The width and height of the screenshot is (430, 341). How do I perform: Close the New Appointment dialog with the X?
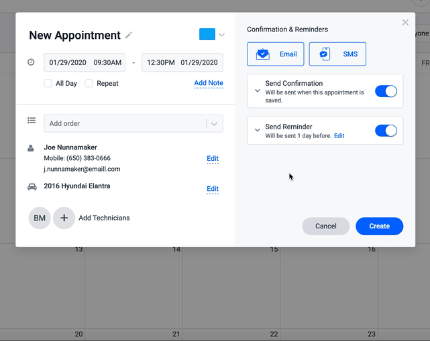pyautogui.click(x=405, y=23)
